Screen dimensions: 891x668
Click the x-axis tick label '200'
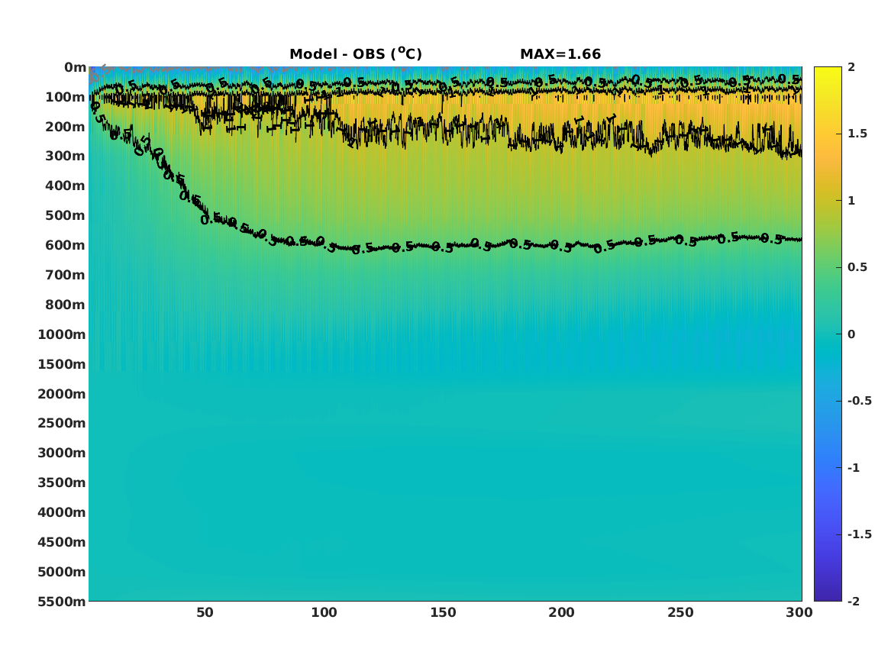pos(561,612)
